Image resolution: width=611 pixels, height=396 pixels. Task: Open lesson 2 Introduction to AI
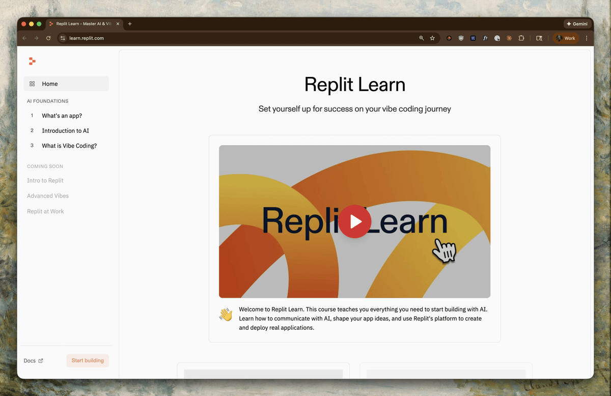click(66, 131)
